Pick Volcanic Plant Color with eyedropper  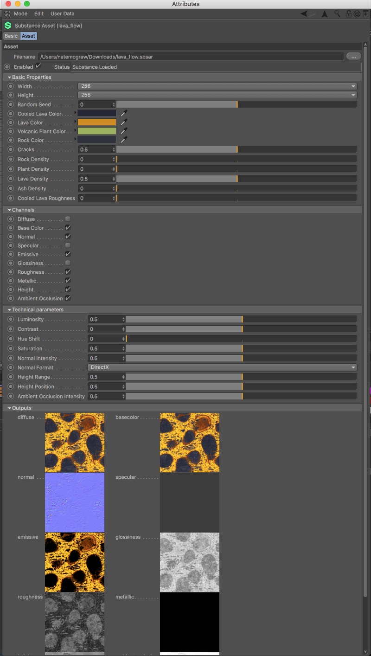tap(124, 131)
